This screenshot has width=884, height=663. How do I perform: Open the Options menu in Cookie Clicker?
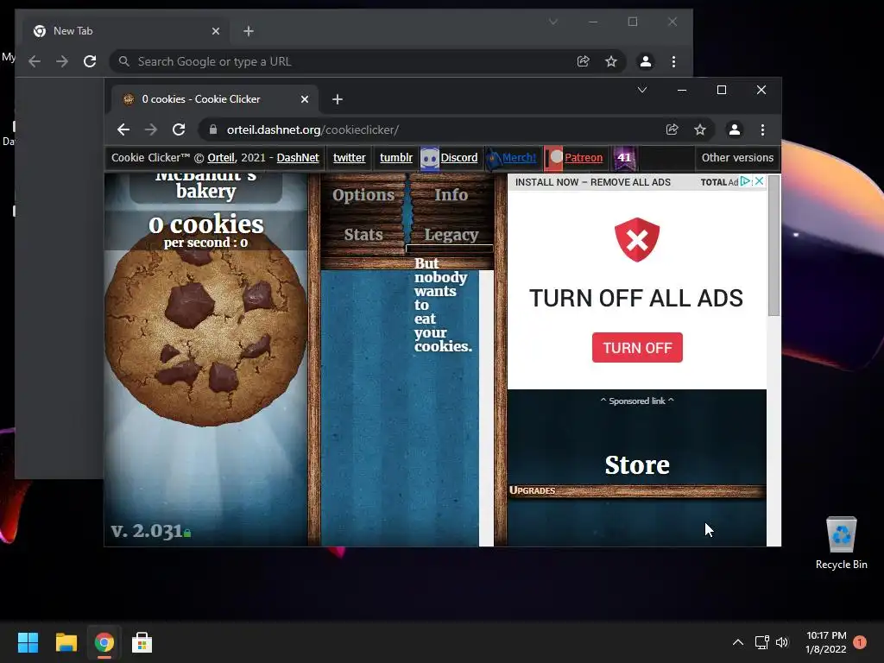pyautogui.click(x=363, y=194)
